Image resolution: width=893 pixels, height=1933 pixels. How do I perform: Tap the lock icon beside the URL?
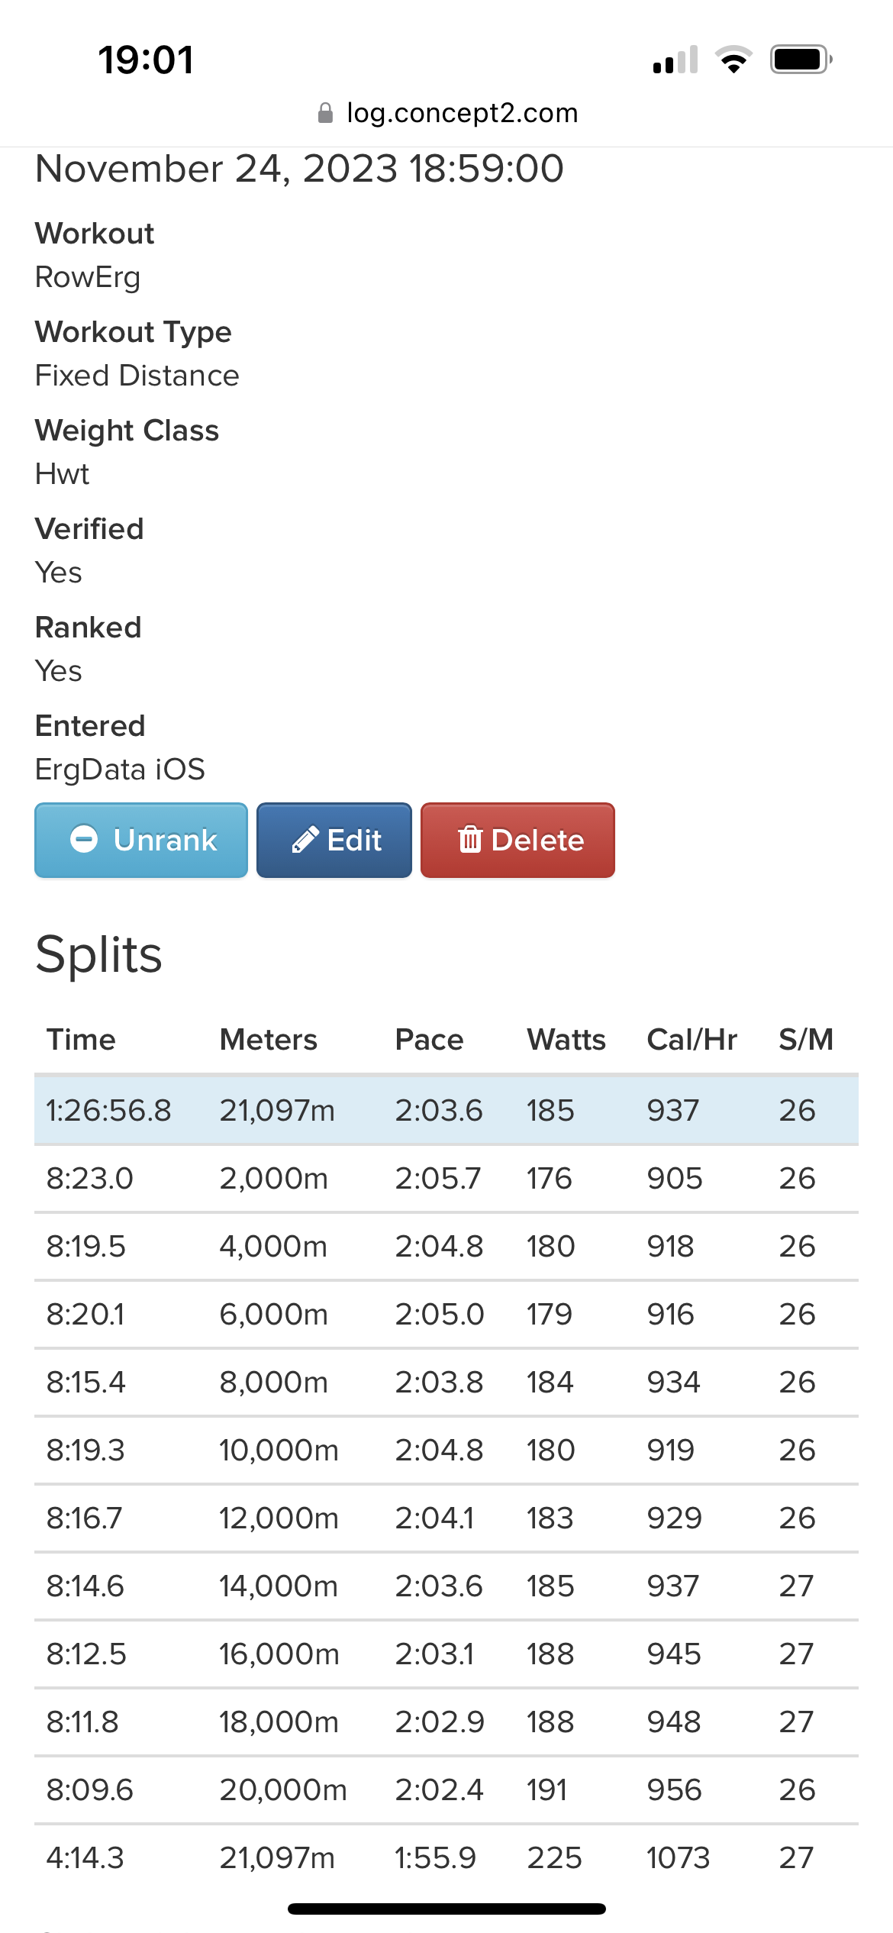[325, 113]
